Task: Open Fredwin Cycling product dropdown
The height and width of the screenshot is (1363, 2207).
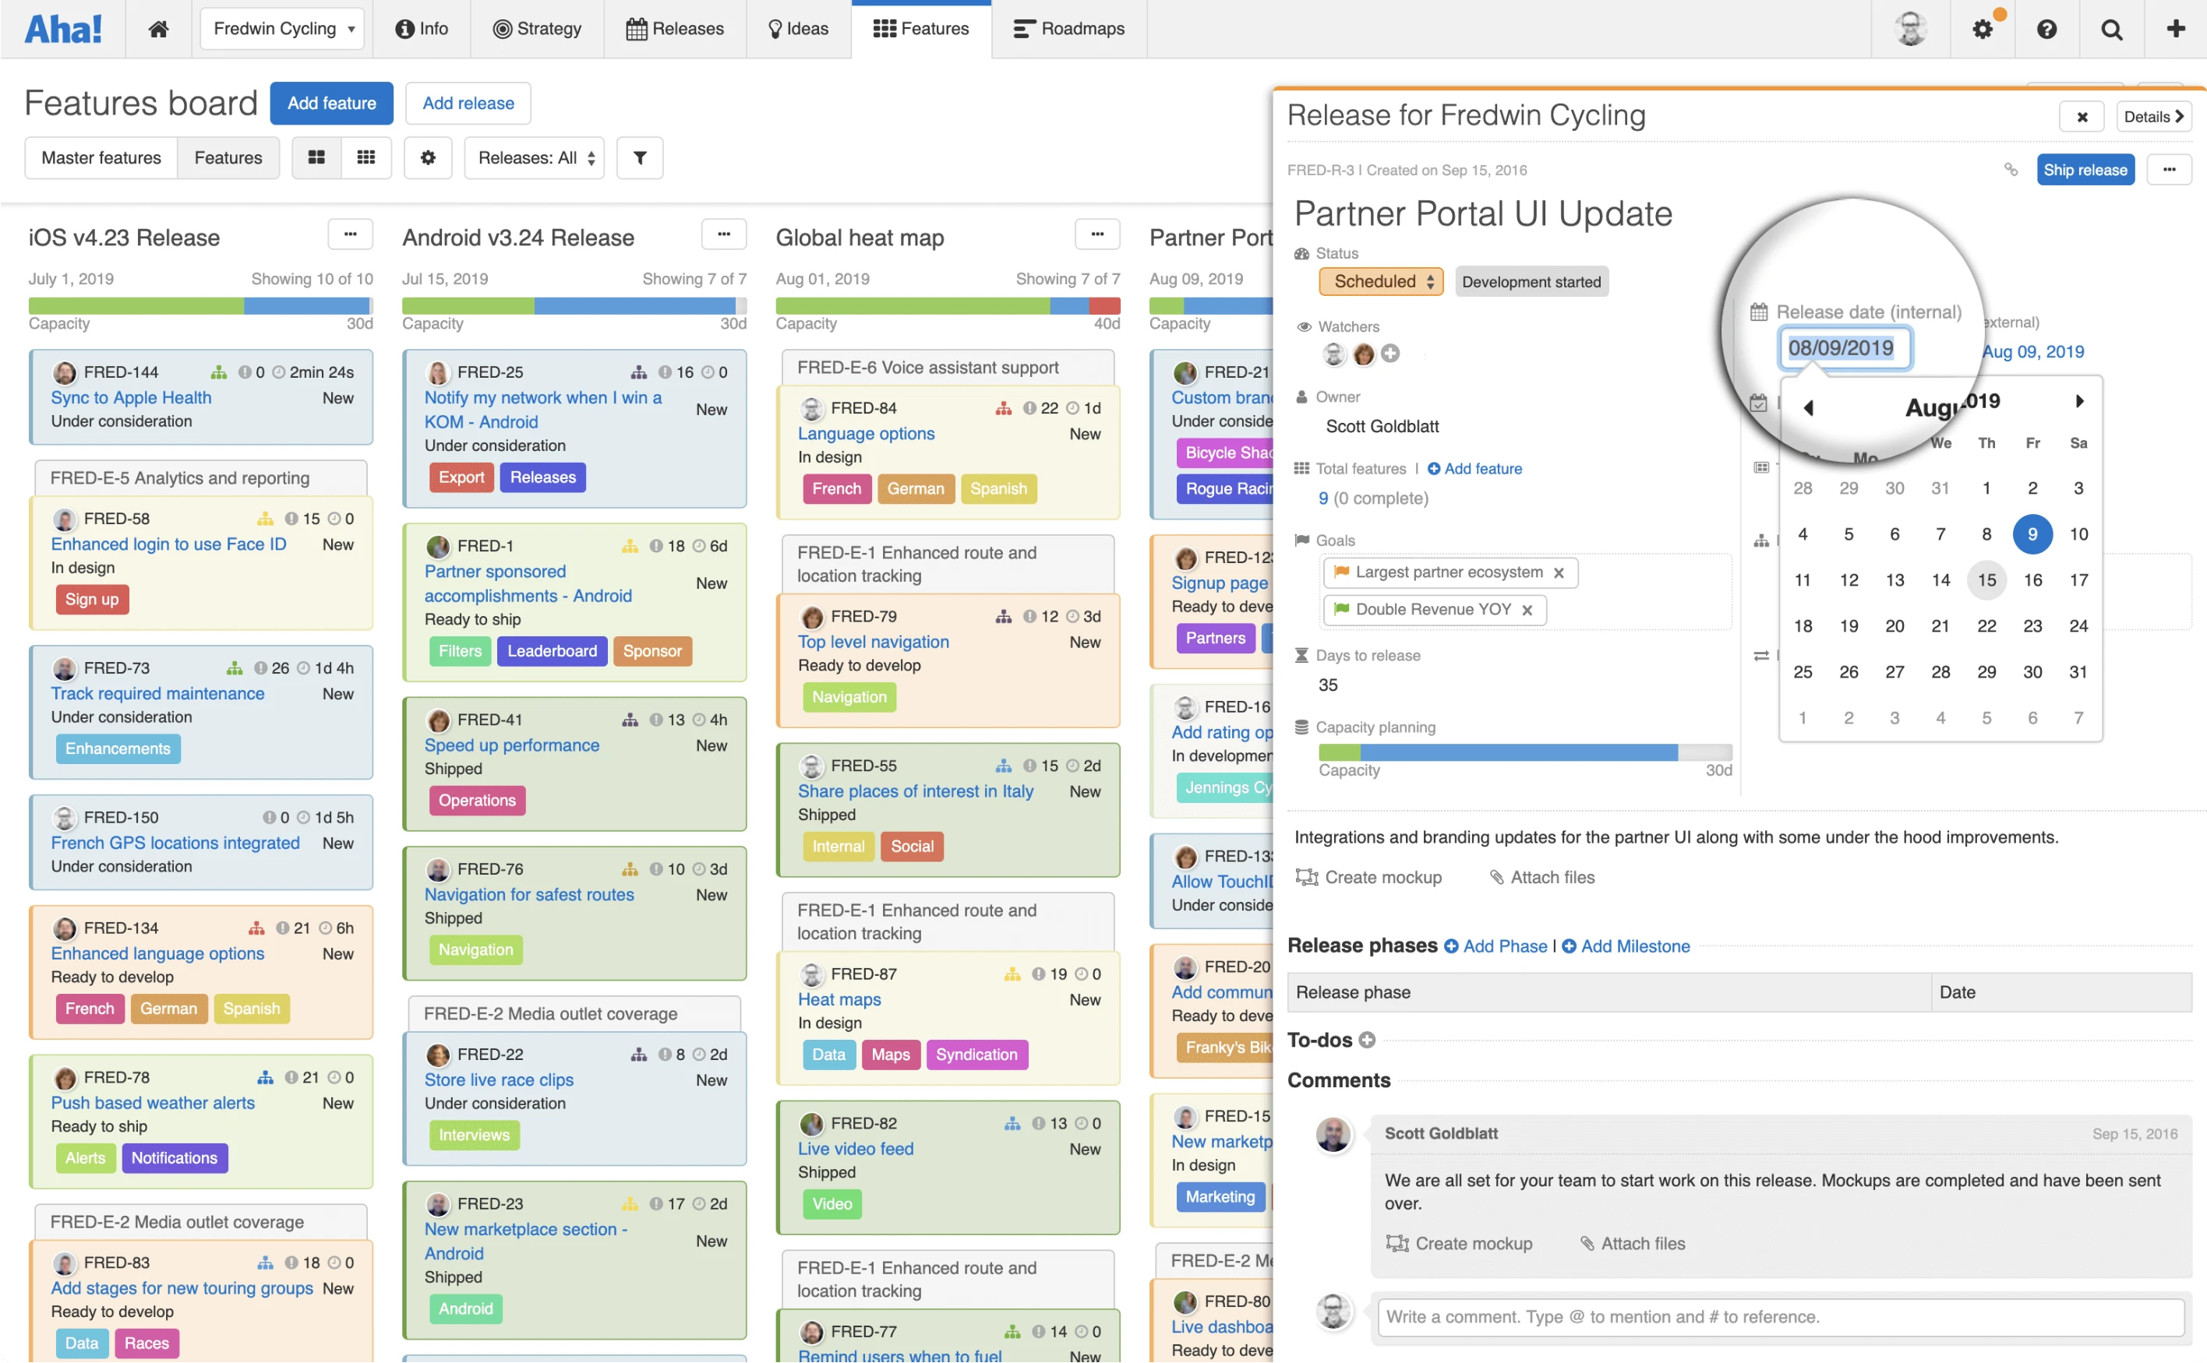Action: [282, 29]
